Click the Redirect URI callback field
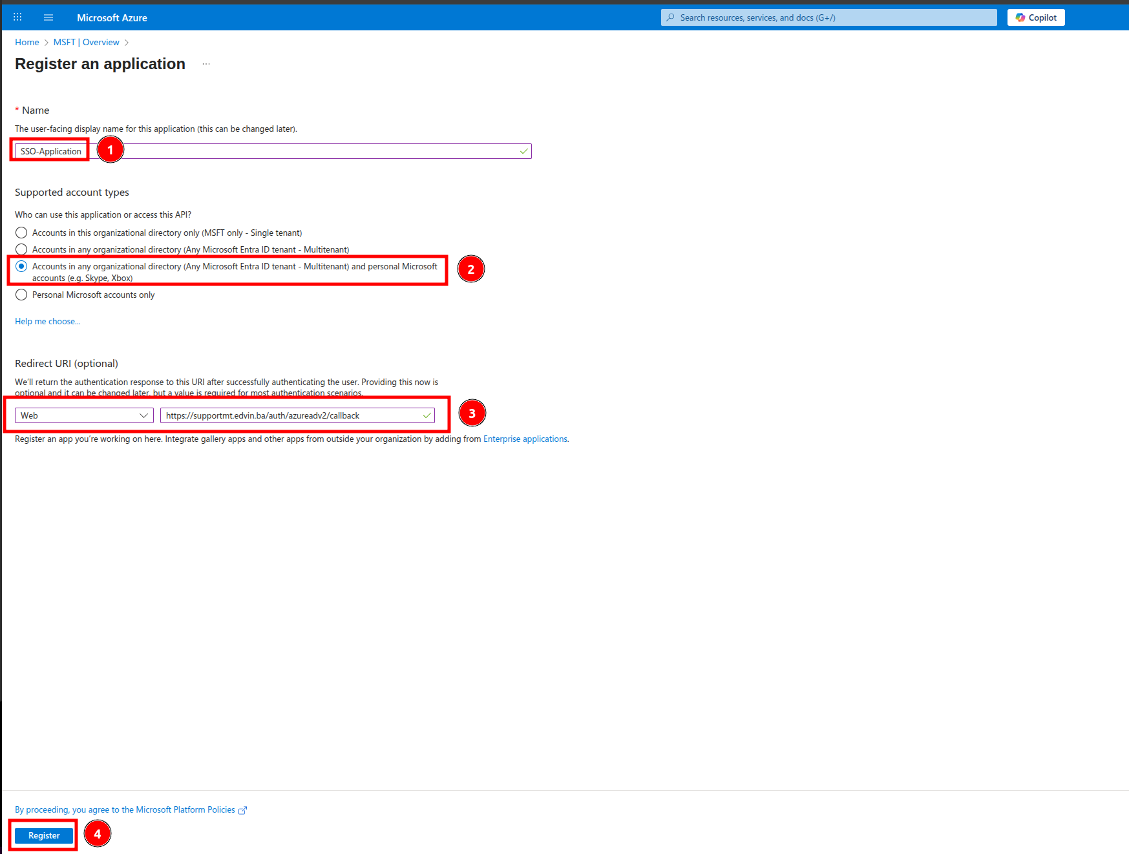 click(x=297, y=415)
